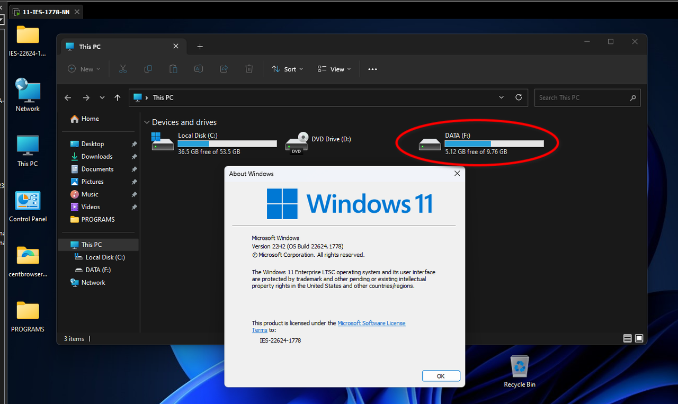Screen dimensions: 678x404
Task: Select the Network desktop icon
Action: 28,95
